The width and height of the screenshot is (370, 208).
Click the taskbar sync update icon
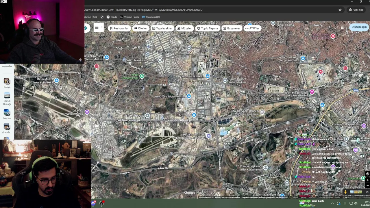pos(339,203)
